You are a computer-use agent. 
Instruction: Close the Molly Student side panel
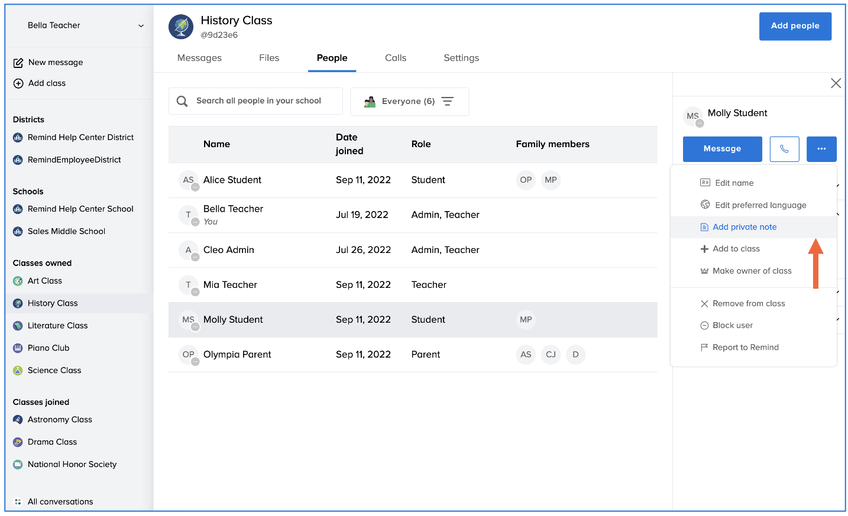pos(835,83)
